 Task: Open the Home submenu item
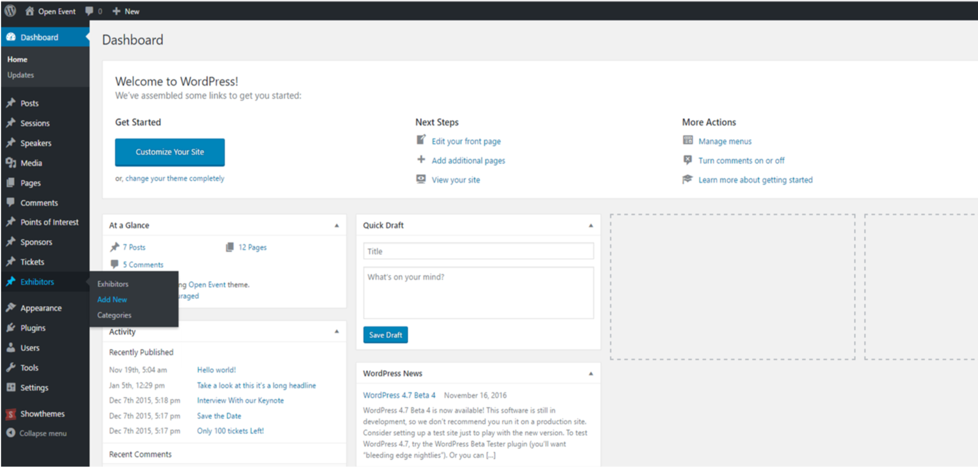coord(17,59)
